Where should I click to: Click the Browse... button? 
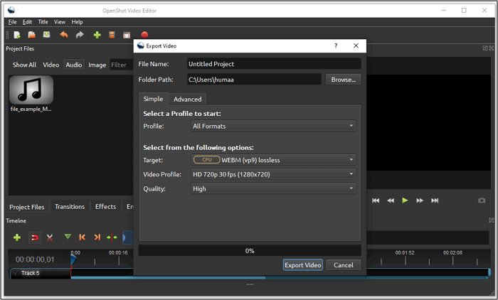pos(344,80)
